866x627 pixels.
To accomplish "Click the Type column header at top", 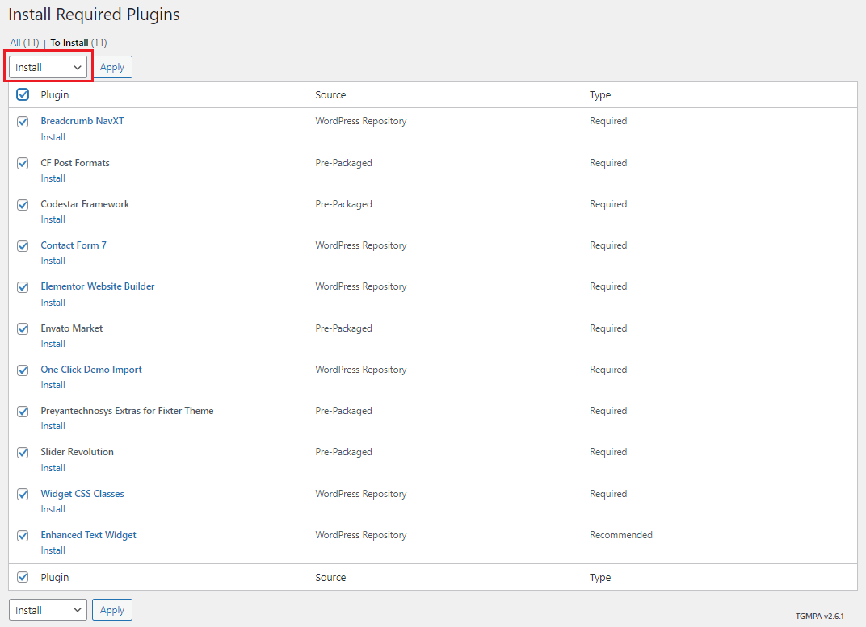I will pos(599,95).
